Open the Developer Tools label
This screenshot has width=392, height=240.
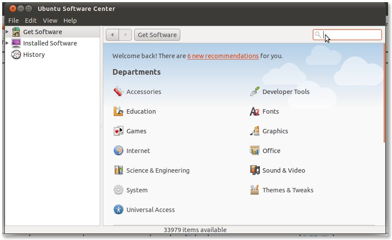coord(286,92)
